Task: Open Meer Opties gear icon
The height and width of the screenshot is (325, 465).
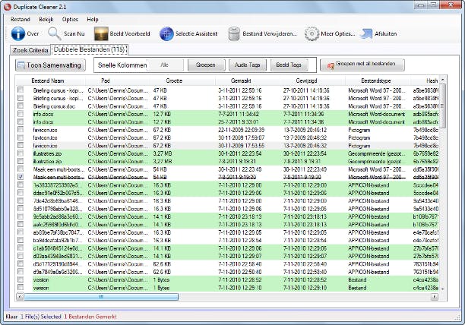Action: click(x=312, y=33)
